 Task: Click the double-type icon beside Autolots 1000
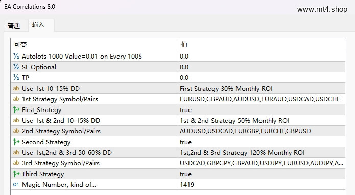(x=16, y=56)
